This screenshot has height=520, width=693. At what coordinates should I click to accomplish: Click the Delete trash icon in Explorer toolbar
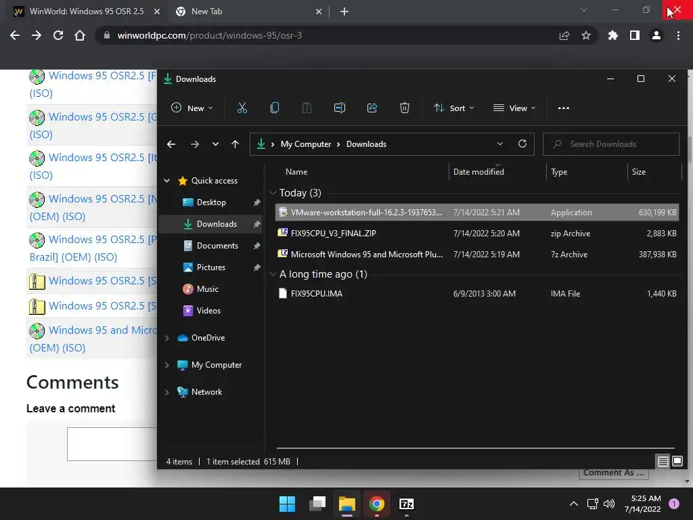[x=405, y=108]
